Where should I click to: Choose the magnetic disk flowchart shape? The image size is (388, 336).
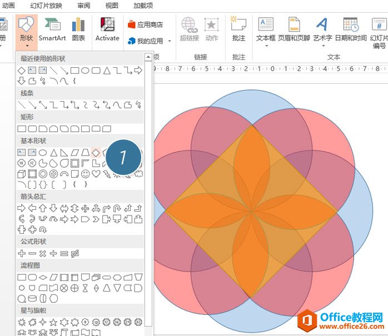point(32,299)
